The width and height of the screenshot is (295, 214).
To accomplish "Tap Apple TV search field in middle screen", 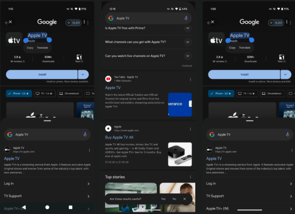I will tap(148, 18).
